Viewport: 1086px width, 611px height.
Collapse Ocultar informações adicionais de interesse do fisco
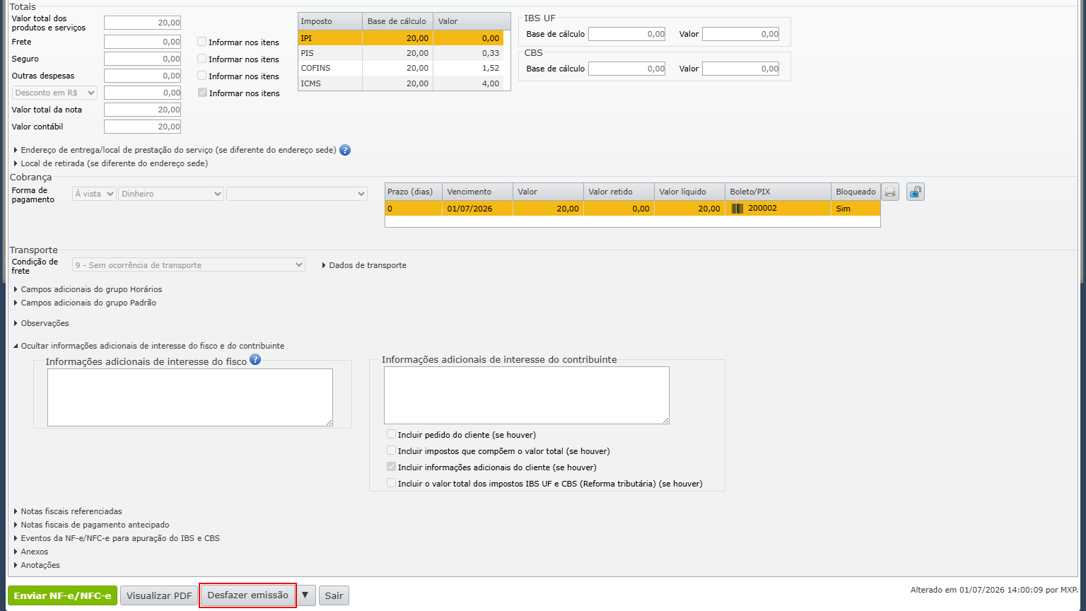coord(152,346)
